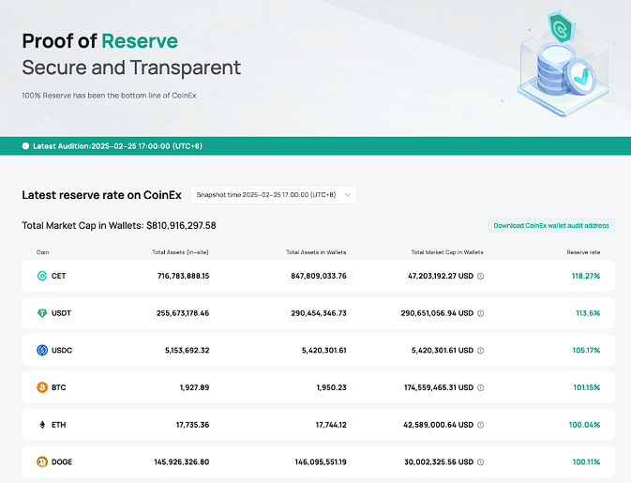Screen dimensions: 631x483
Task: Click the Latest reserve rate on CoinEx heading
Action: [x=102, y=195]
